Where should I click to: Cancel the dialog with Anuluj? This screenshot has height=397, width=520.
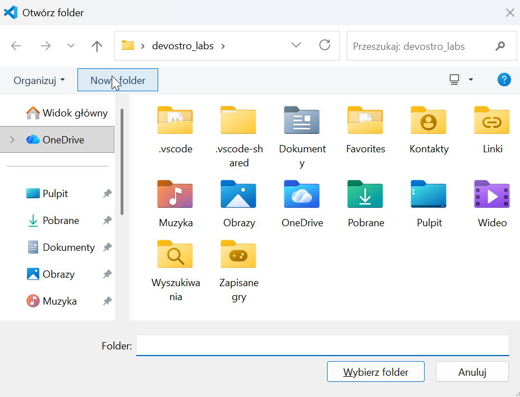click(x=472, y=371)
